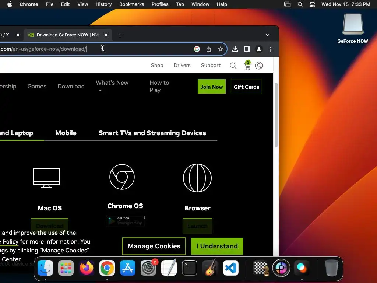
Task: Click the NVIDIA site search magnifier icon
Action: click(233, 66)
